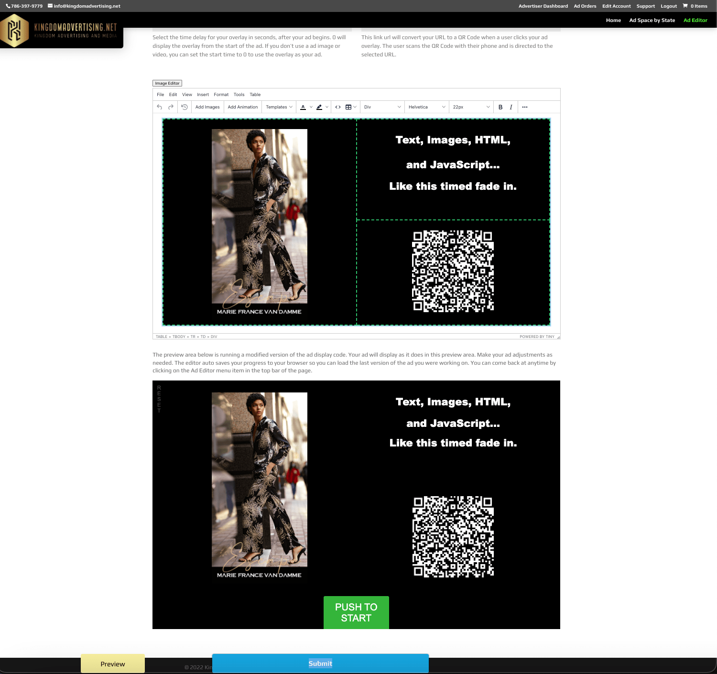
Task: Restore last draft with the clock icon
Action: [185, 107]
